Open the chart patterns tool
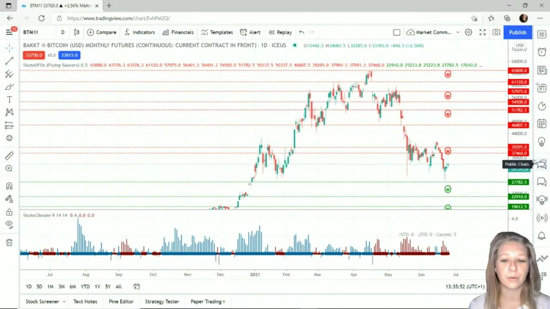This screenshot has height=309, width=550. 9,112
